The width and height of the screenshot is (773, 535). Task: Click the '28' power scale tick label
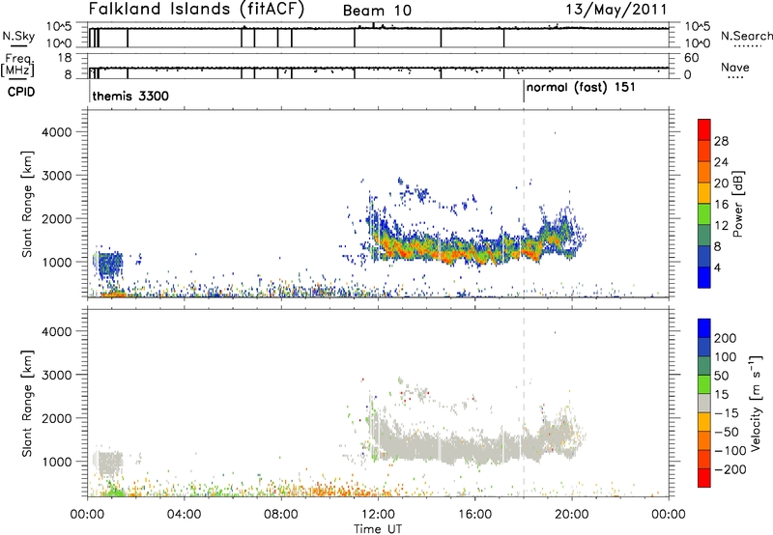click(721, 141)
